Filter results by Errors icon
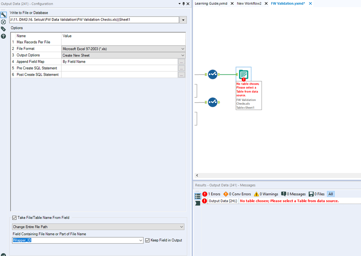The height and width of the screenshot is (256, 361). [x=205, y=194]
